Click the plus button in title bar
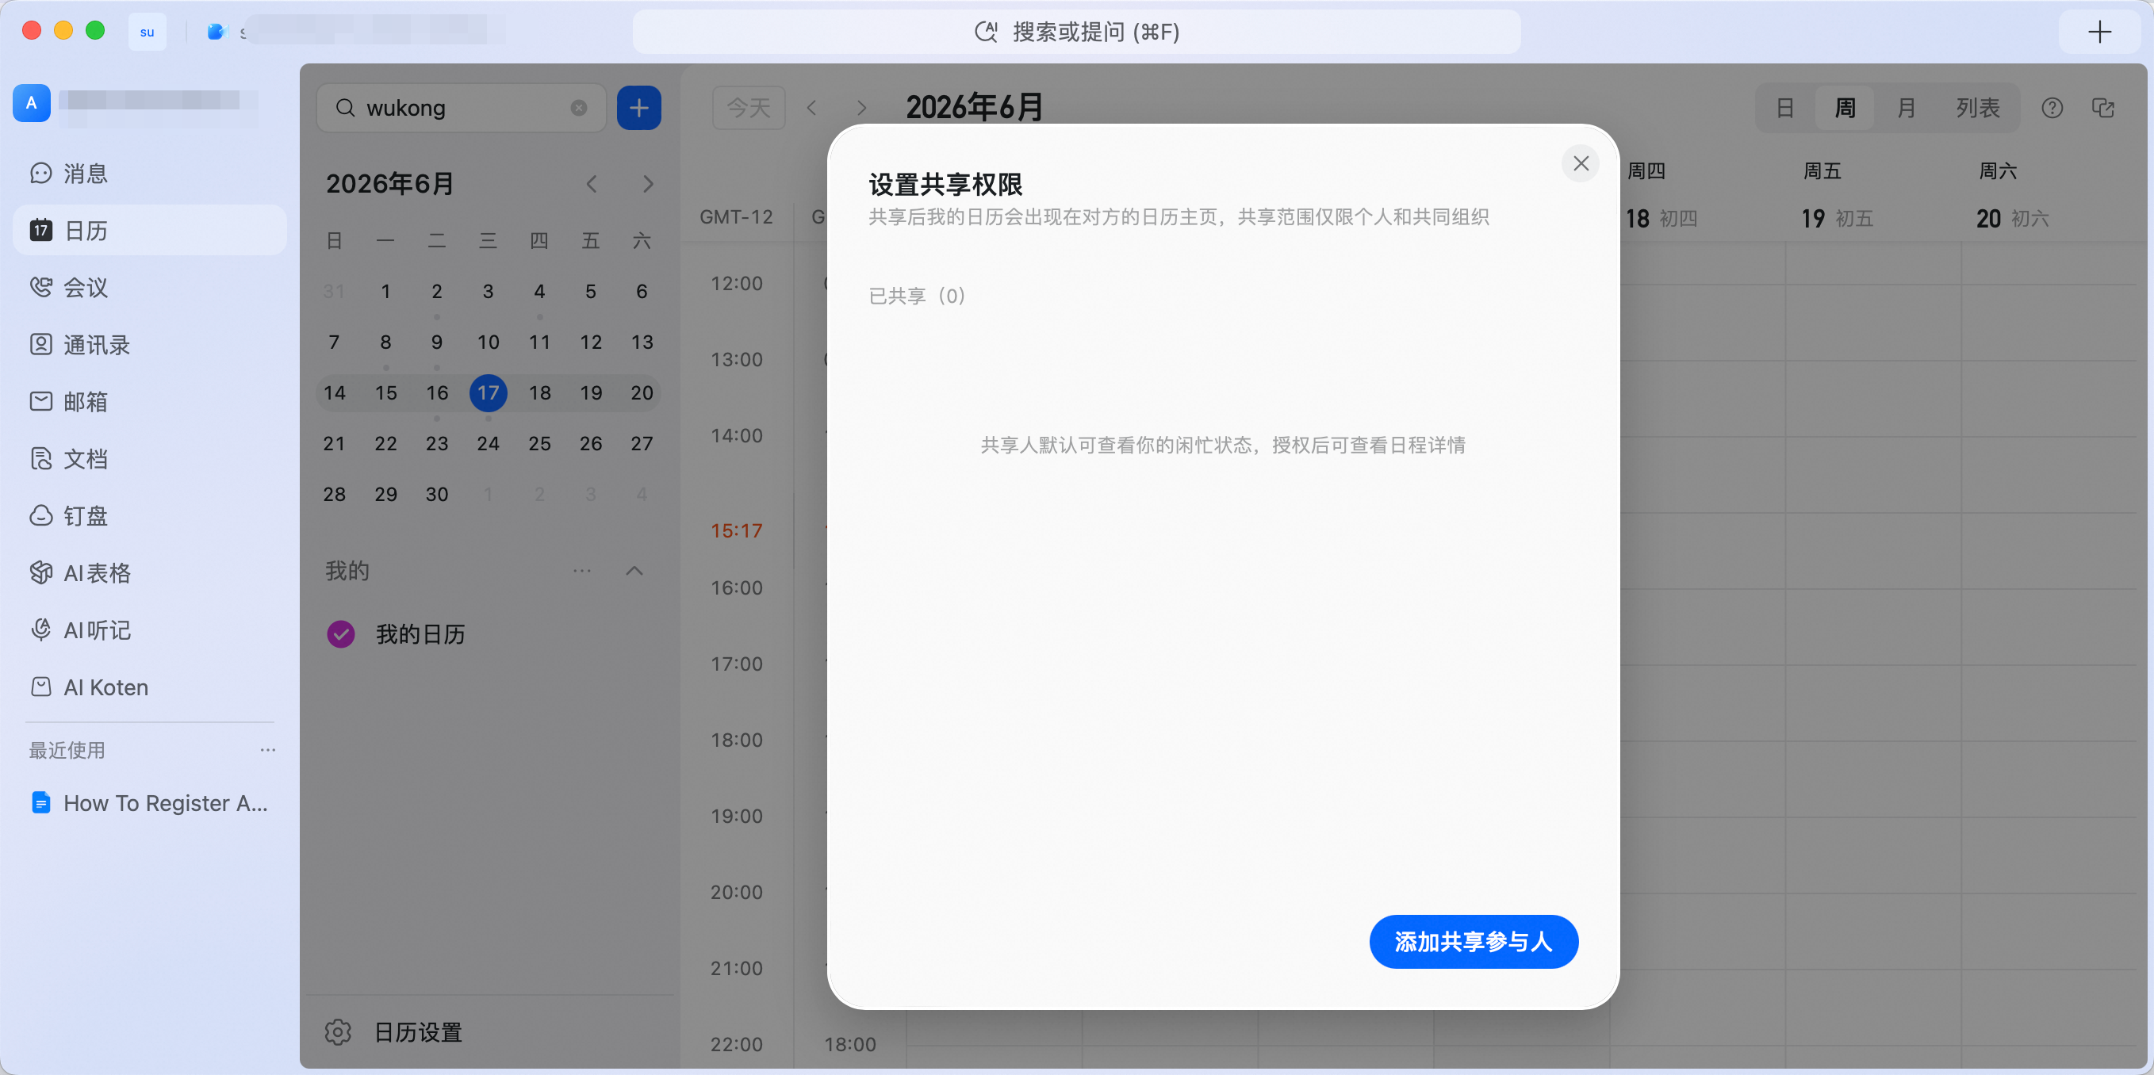The image size is (2154, 1075). tap(2099, 32)
